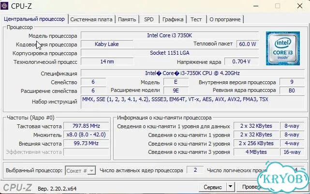Click the Расширение модели value 9E
This screenshot has width=310, height=194.
[176, 90]
